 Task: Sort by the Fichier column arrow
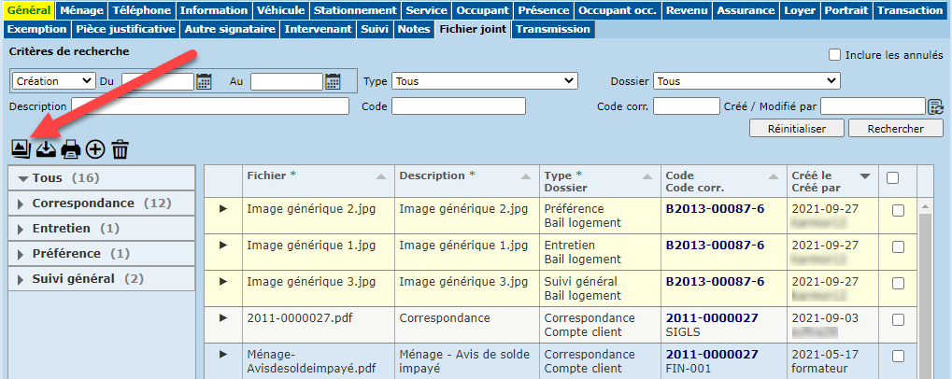380,176
